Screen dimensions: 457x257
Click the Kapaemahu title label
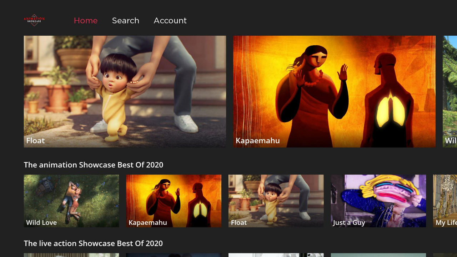point(257,140)
